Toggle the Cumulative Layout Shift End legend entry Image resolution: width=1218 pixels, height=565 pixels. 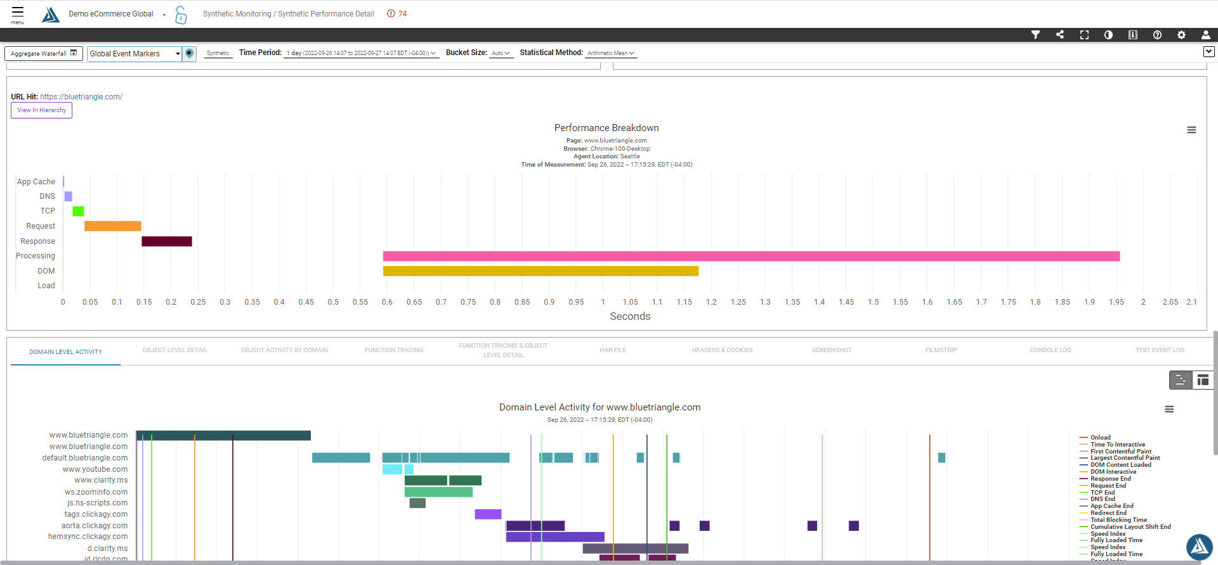click(x=1125, y=527)
